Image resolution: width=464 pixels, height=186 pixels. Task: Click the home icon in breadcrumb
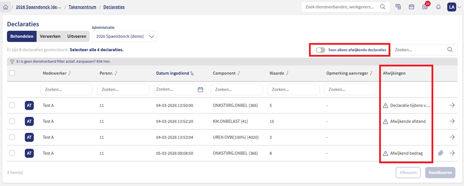pos(6,7)
